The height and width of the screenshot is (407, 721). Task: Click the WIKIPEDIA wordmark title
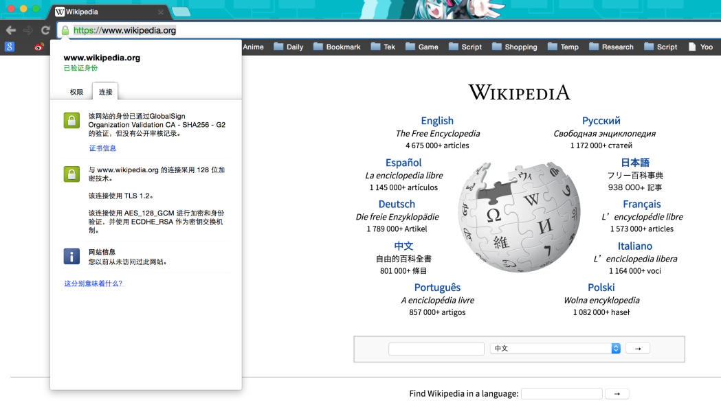(519, 93)
